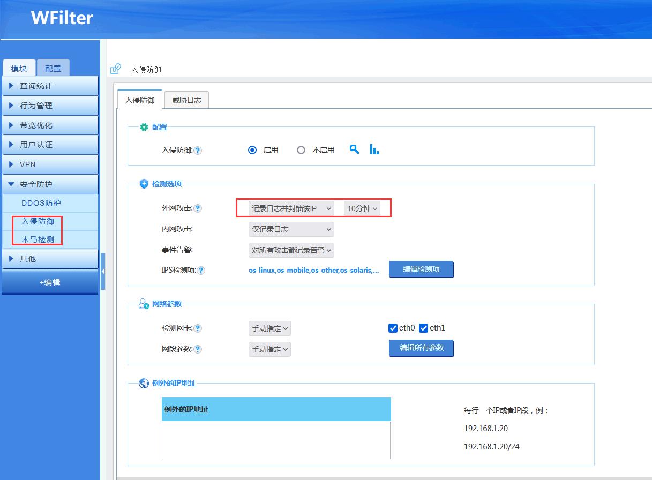Open the 记录日志并封锁该IP dropdown
This screenshot has width=652, height=480.
[x=291, y=208]
